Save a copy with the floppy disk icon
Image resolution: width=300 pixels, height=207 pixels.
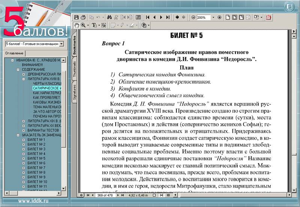point(76,17)
